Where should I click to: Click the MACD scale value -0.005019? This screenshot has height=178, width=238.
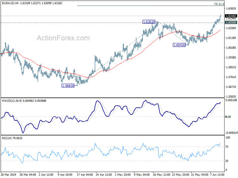pos(231,133)
